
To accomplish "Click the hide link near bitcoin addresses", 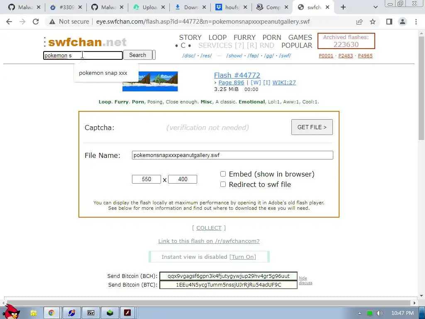I will (303, 278).
